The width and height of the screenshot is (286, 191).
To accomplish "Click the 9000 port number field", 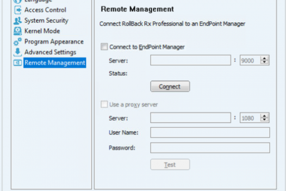I will (x=250, y=60).
